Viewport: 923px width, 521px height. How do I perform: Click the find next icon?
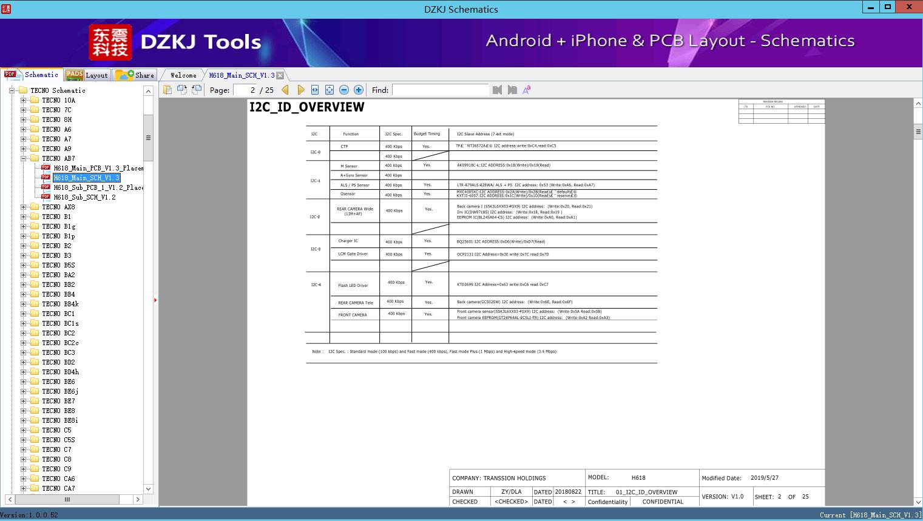click(x=512, y=90)
